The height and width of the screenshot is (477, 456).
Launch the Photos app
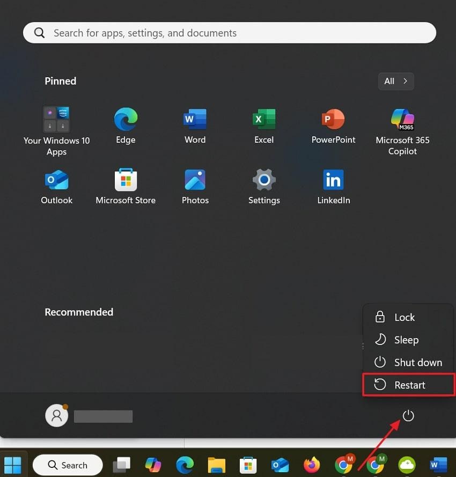tap(195, 186)
